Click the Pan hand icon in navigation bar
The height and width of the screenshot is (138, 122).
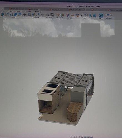77,137
